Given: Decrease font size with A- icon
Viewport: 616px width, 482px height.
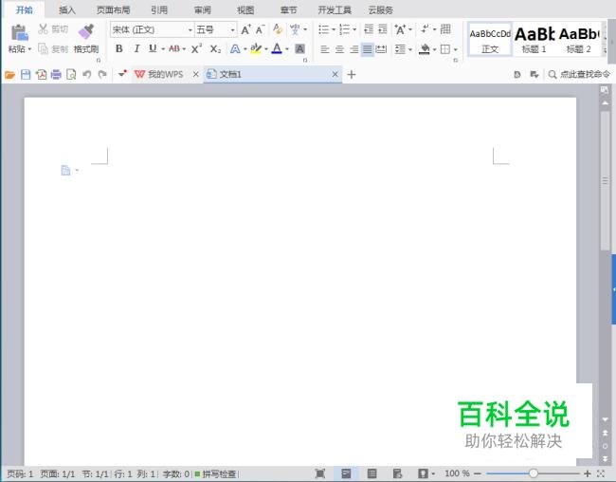Looking at the screenshot, I should tap(260, 29).
